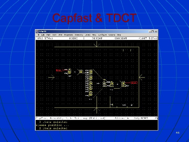The height and width of the screenshot is (142, 189).
Task: Open the Part menu
Action: [48, 35]
